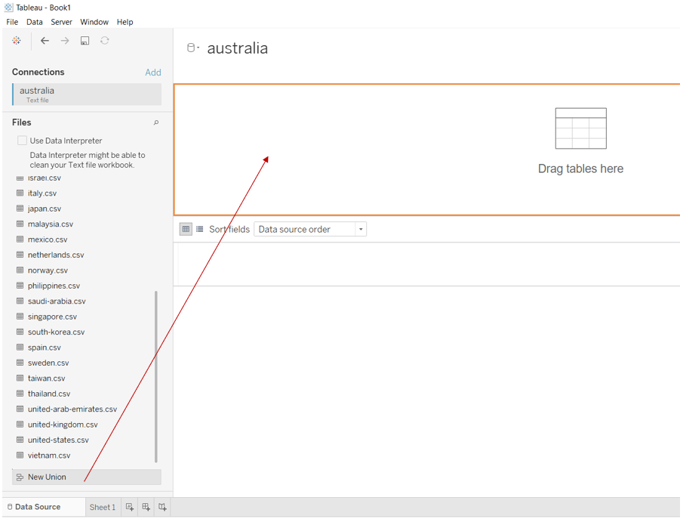Viewport: 683px width, 522px height.
Task: Create a new story using bottom icon
Action: 162,507
